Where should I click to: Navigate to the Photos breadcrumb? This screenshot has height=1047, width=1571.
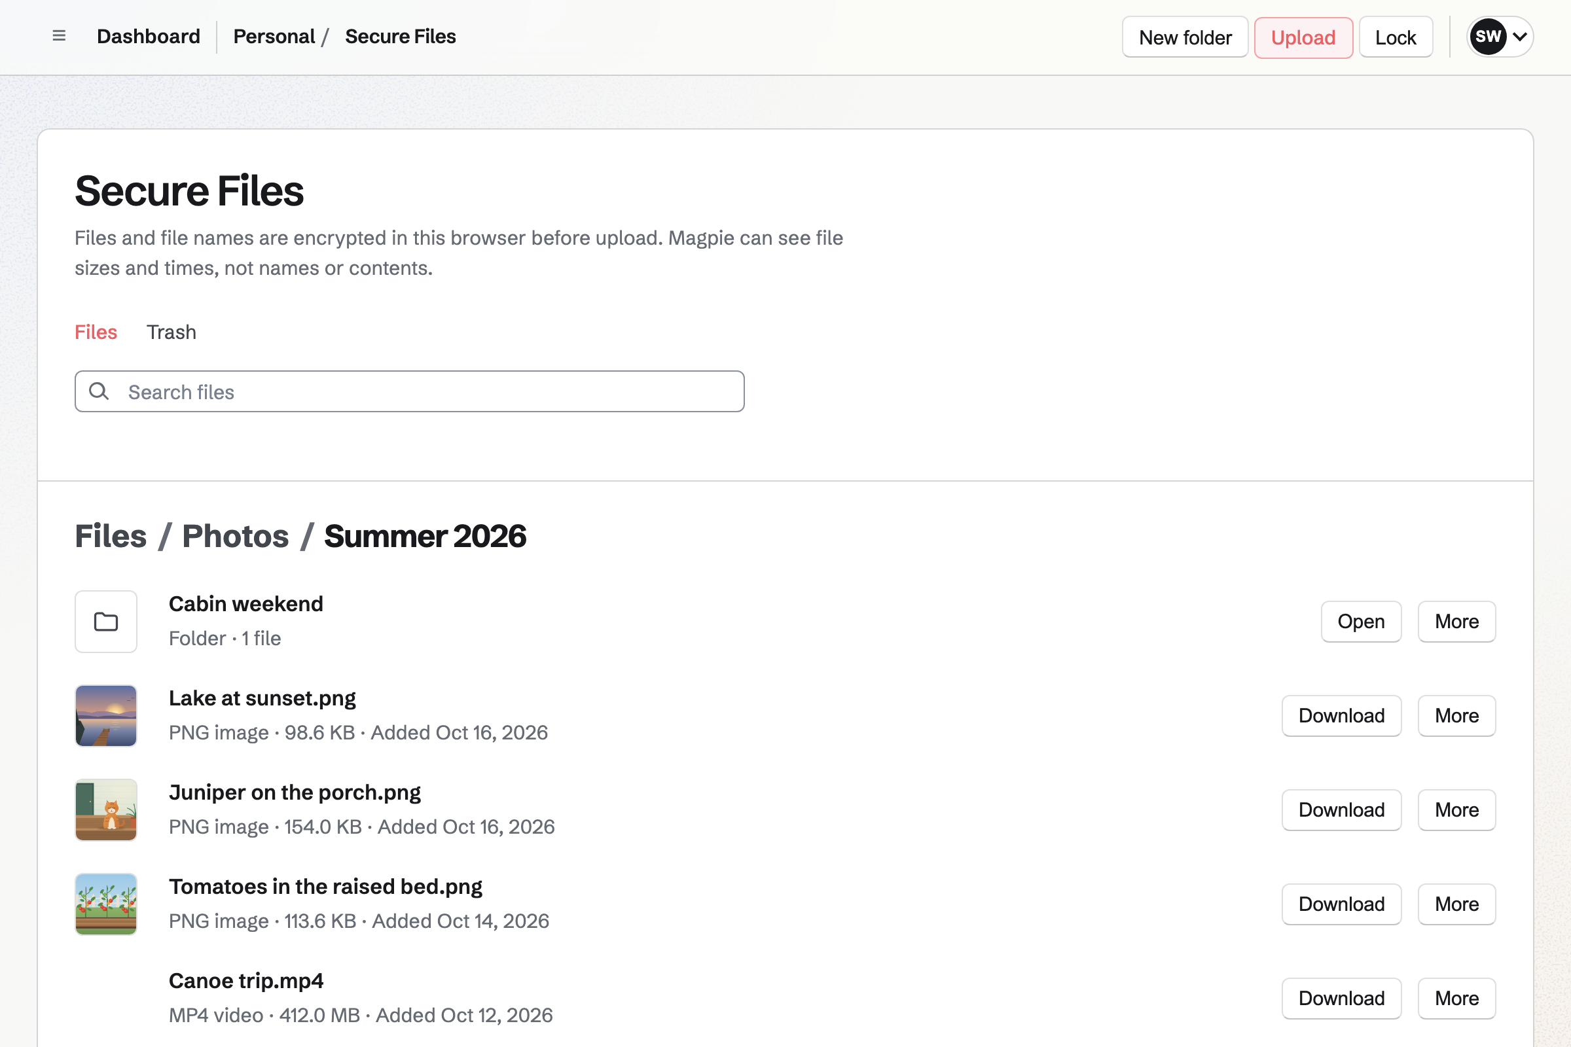coord(235,536)
